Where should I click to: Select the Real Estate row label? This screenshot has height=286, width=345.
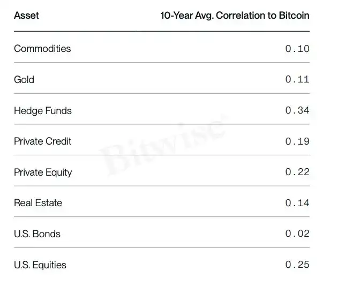pyautogui.click(x=38, y=203)
